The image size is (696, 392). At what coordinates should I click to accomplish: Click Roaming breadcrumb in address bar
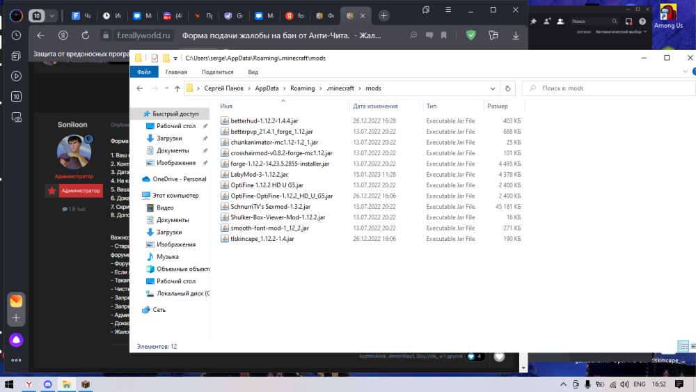(302, 88)
